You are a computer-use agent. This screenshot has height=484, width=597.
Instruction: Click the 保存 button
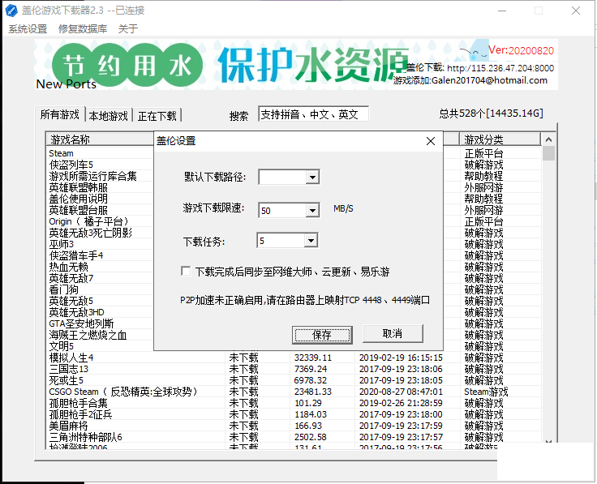(322, 335)
